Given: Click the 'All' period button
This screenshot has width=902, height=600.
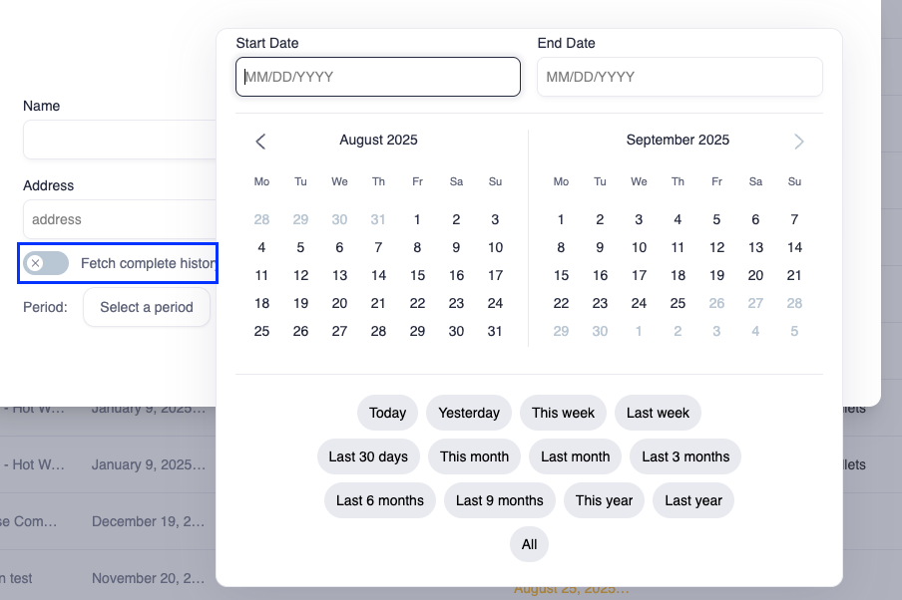Looking at the screenshot, I should pyautogui.click(x=529, y=544).
